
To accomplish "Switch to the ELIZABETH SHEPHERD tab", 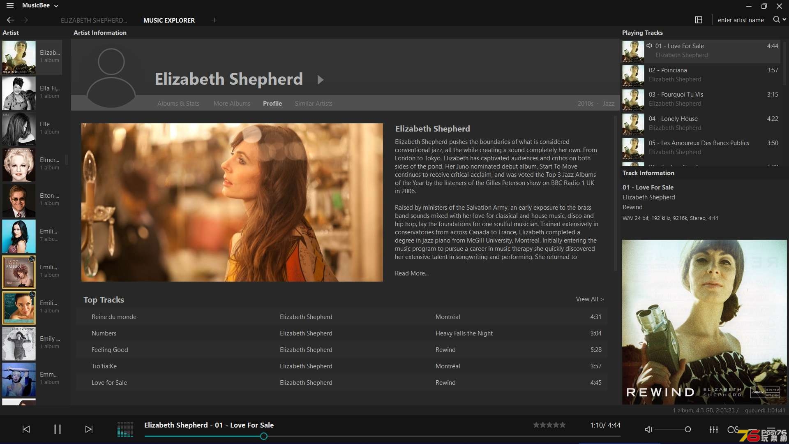I will (94, 20).
